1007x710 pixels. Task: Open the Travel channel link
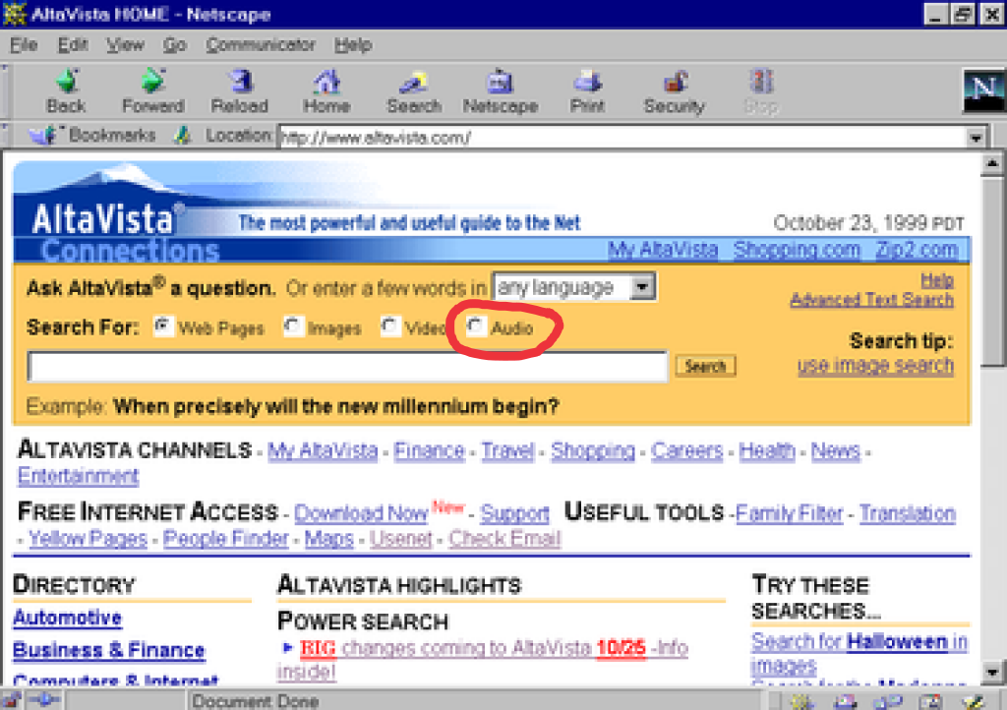(507, 450)
